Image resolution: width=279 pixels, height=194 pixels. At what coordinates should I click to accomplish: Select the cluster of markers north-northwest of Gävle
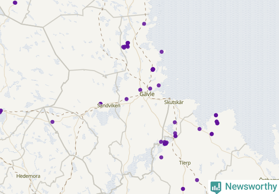click(126, 45)
